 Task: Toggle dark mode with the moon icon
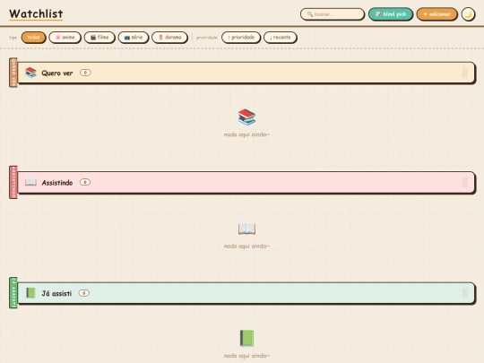click(x=468, y=14)
